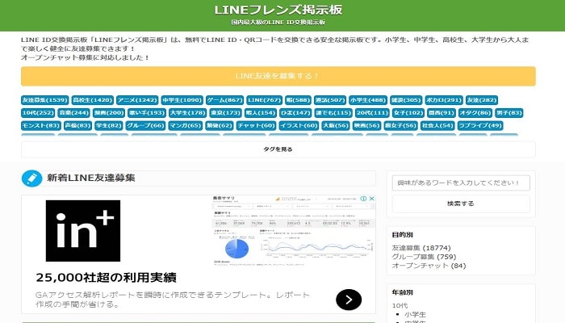565x323 pixels.
Task: Click the ad description about GAアクセス解析レポート
Action: coord(173,300)
